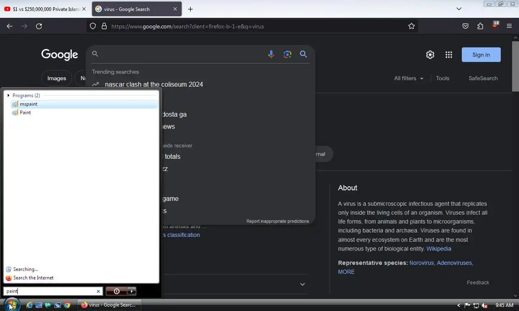Screen dimensions: 519x311
Task: Click Report inappropriate predictions
Action: click(277, 221)
